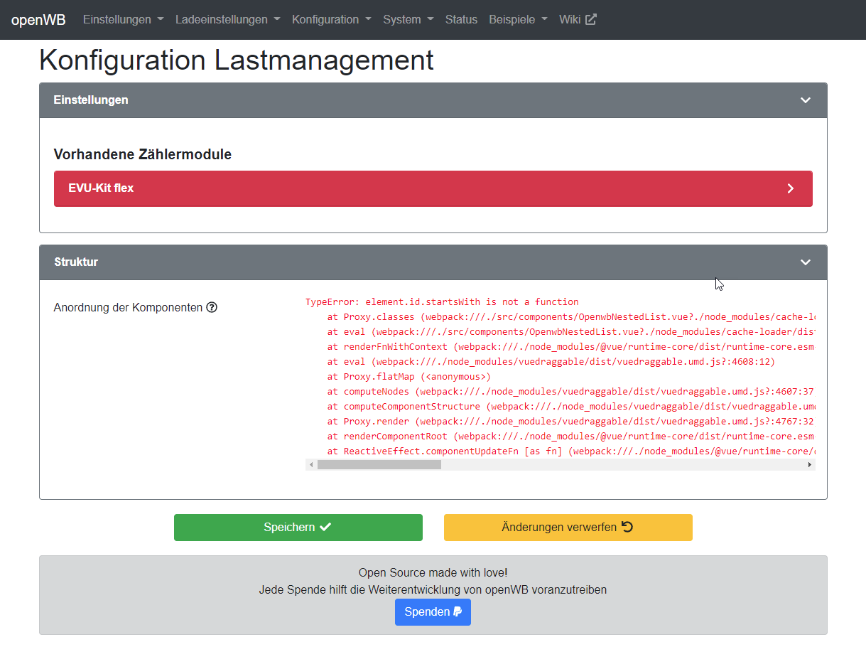This screenshot has width=866, height=647.
Task: Click the checkmark icon on Speichern
Action: click(x=325, y=527)
